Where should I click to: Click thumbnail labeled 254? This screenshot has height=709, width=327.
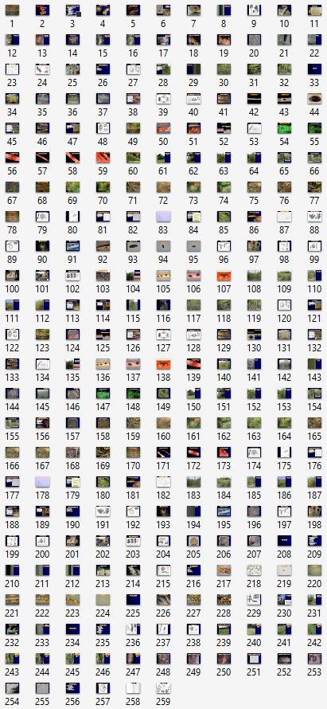coord(12,687)
